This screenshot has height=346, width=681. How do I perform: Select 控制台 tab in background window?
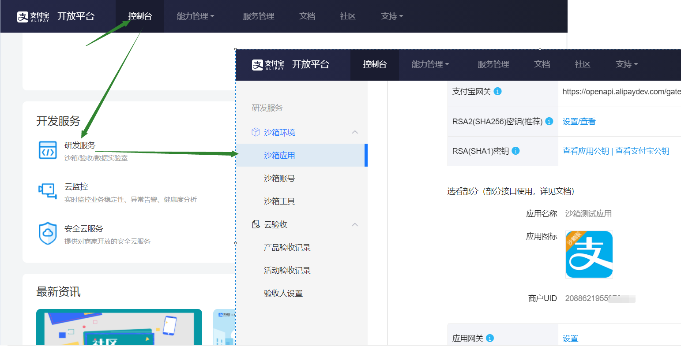pos(140,16)
